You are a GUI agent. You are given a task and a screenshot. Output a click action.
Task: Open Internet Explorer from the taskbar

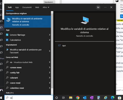tap(106, 98)
